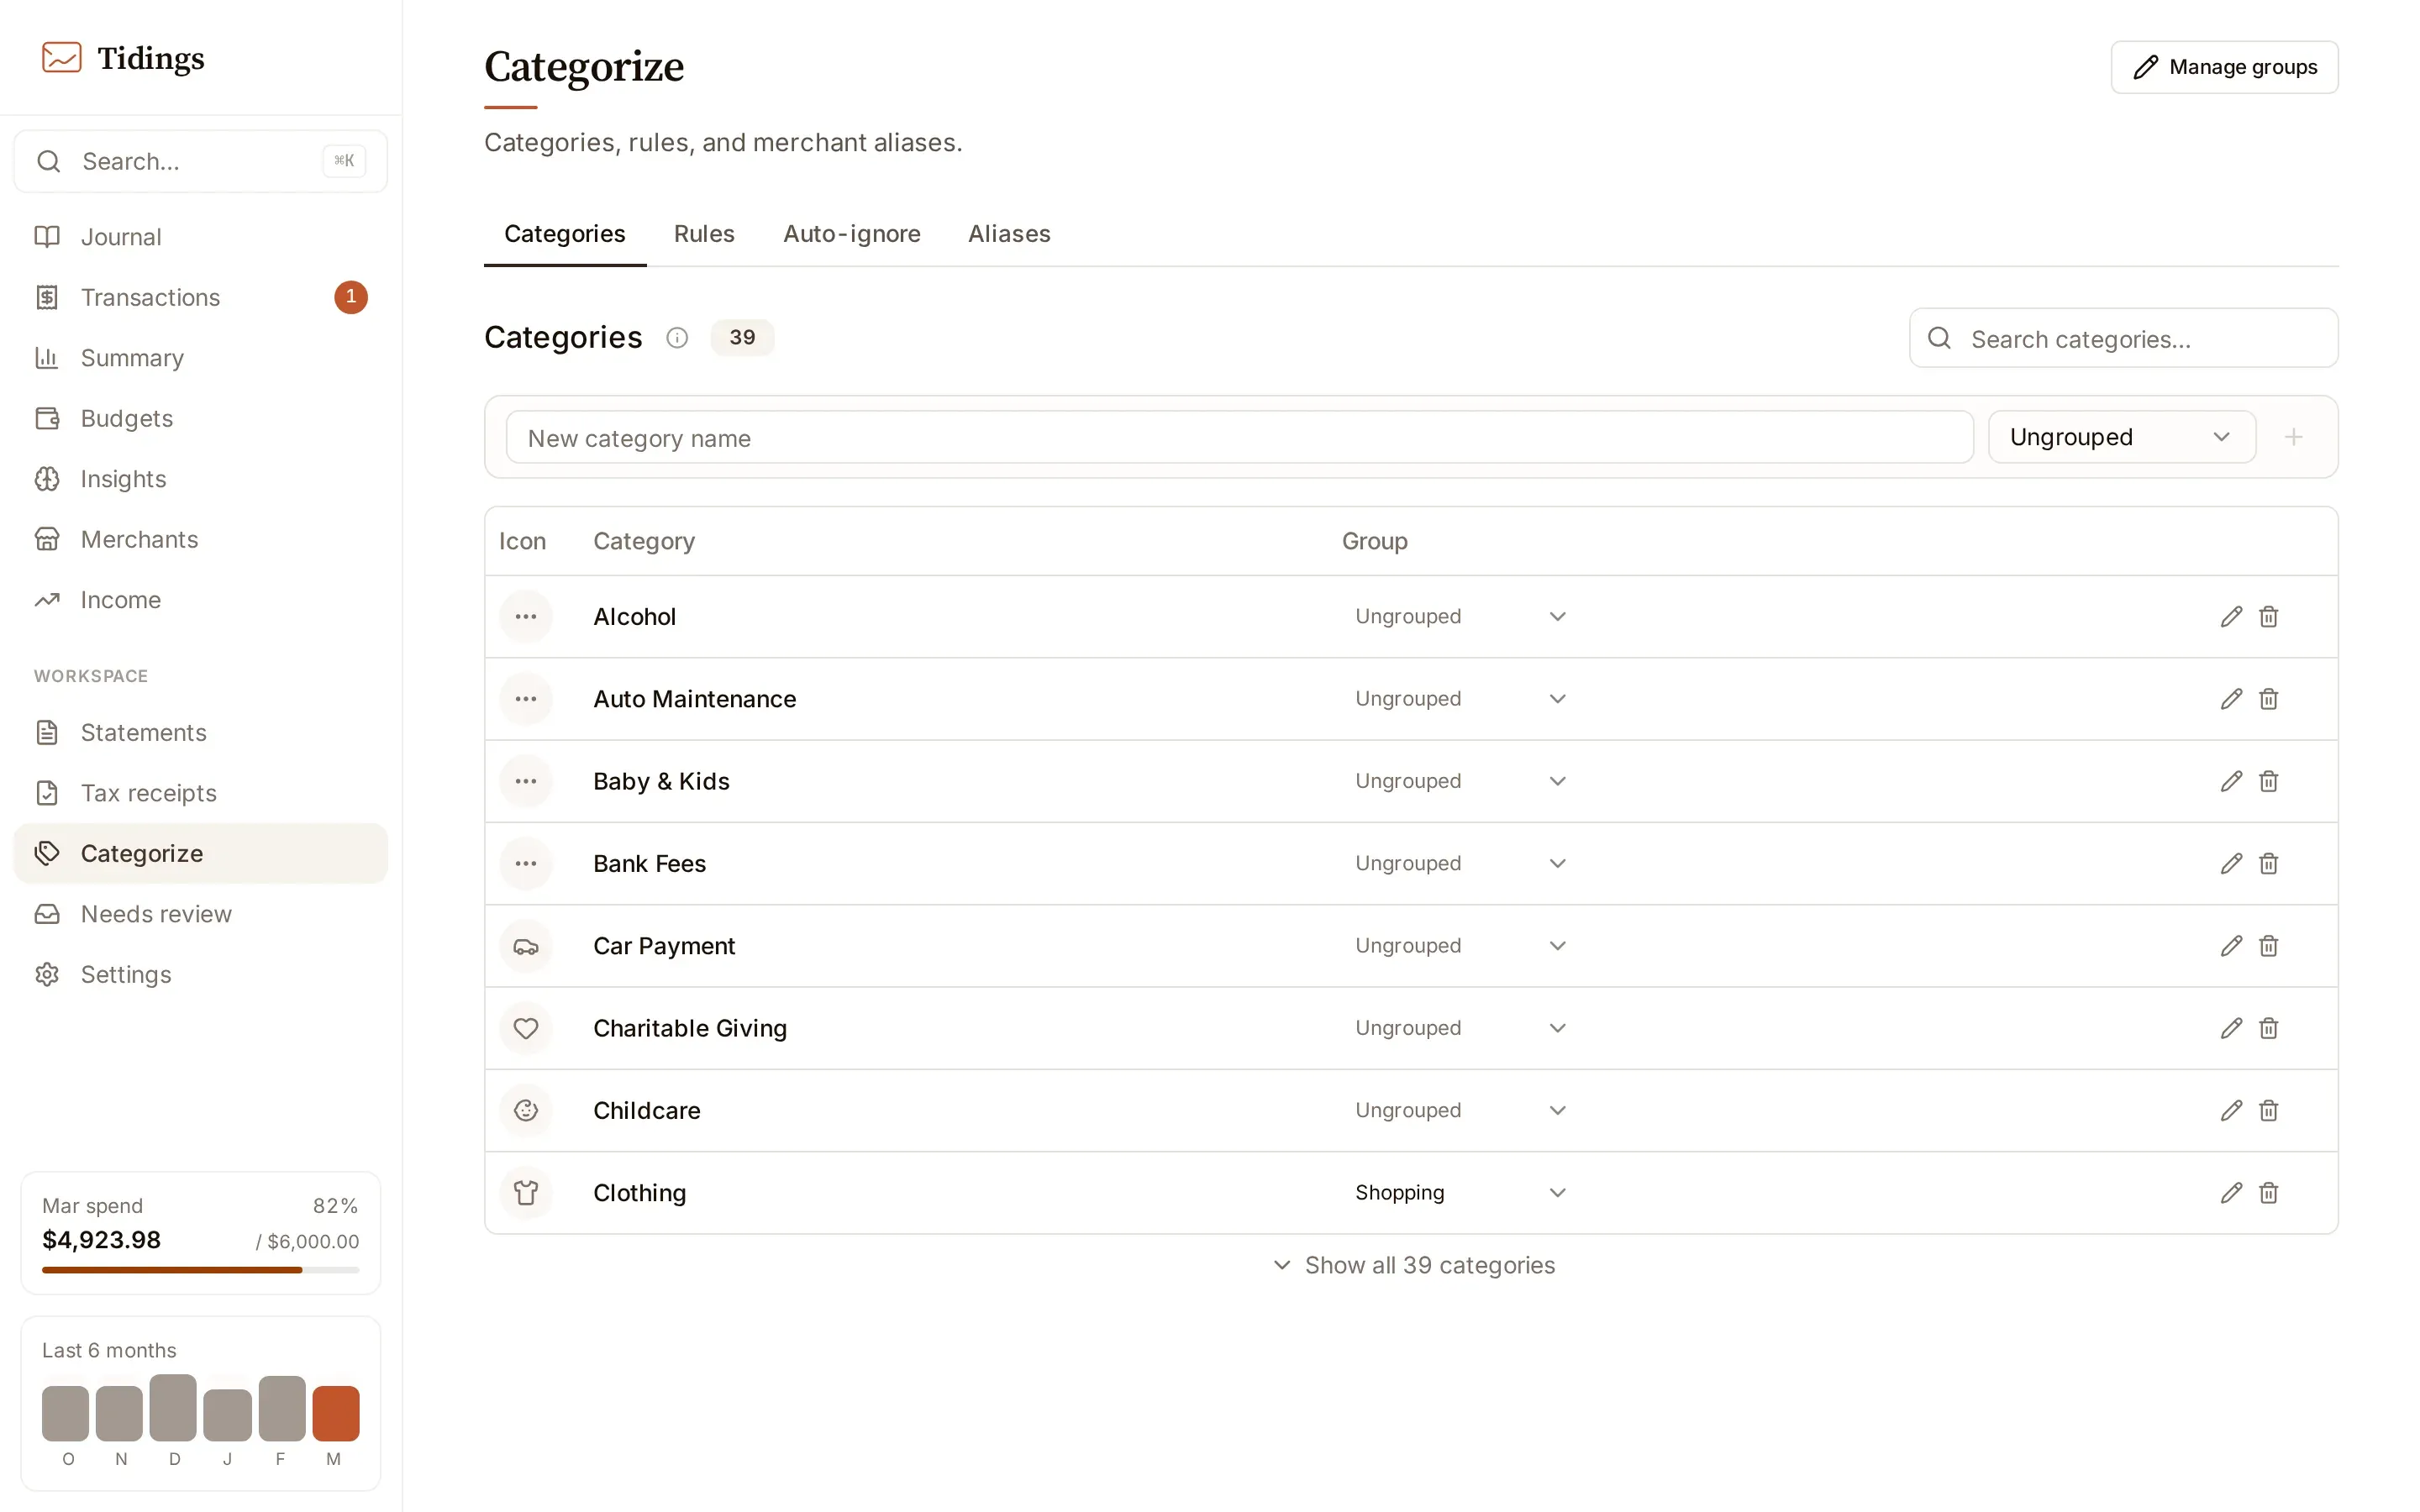
Task: Switch to the Aliases tab
Action: click(x=1009, y=233)
